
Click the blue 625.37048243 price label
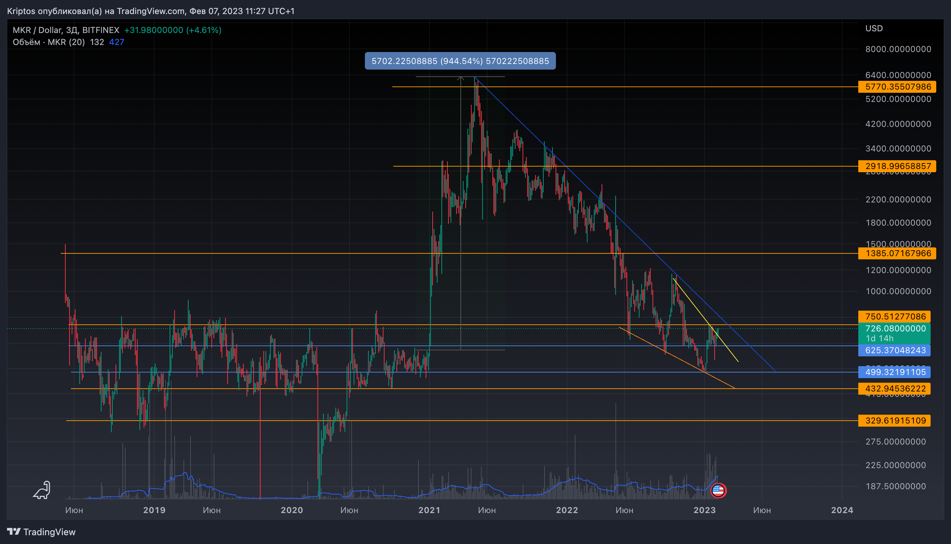pyautogui.click(x=894, y=350)
